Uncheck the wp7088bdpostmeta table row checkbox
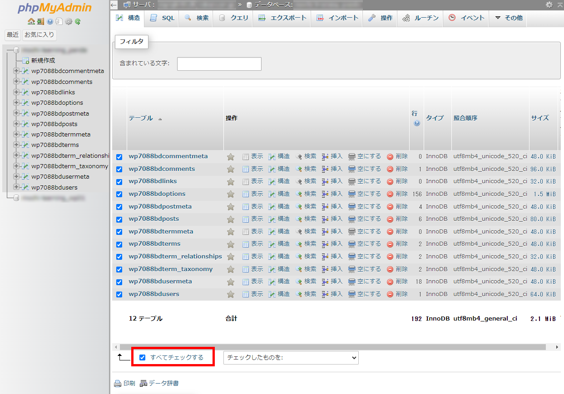The image size is (564, 394). [x=119, y=206]
